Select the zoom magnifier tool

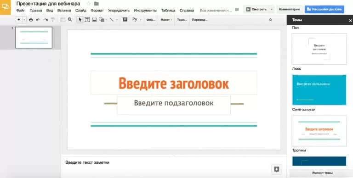point(70,20)
